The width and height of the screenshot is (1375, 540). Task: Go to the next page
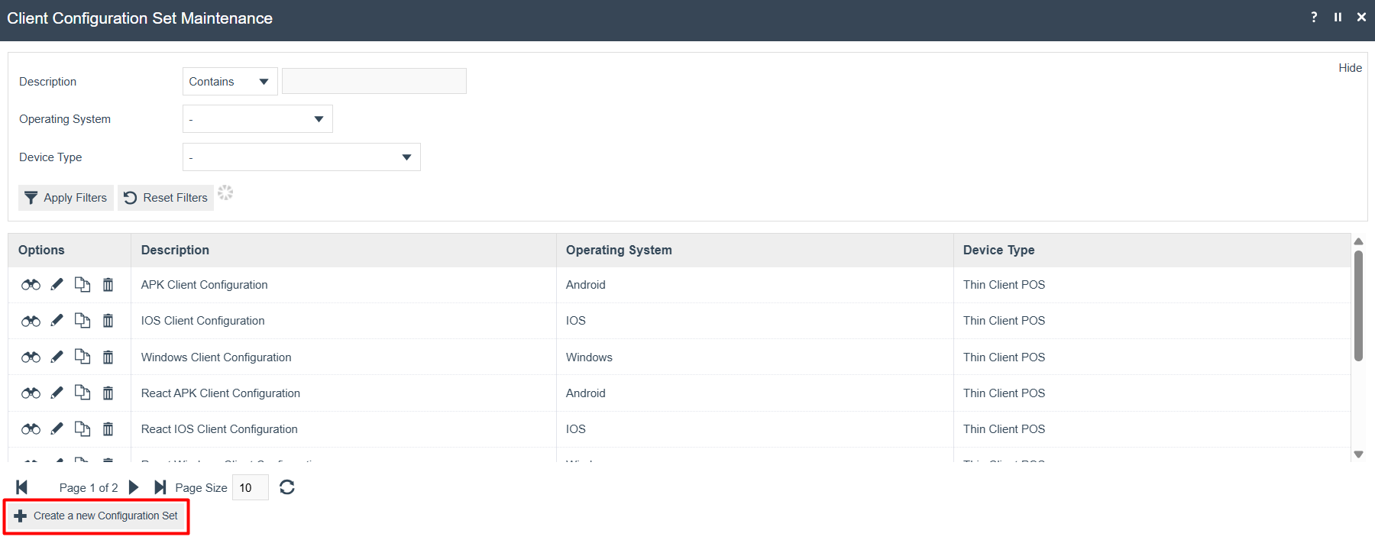[x=134, y=487]
